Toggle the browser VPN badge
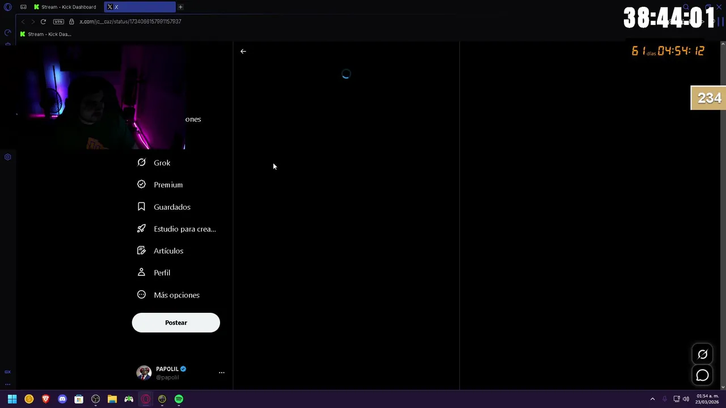Viewport: 726px width, 408px height. coord(58,22)
